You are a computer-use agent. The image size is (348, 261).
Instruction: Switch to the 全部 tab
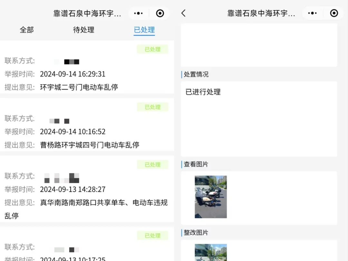coord(27,30)
